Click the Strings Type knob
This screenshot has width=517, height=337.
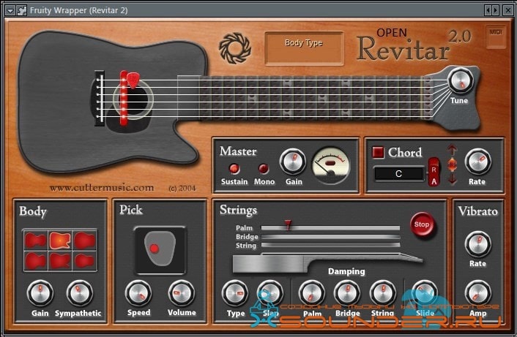click(235, 293)
